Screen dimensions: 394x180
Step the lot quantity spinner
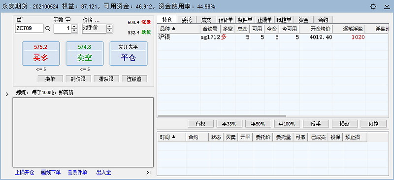[74, 29]
